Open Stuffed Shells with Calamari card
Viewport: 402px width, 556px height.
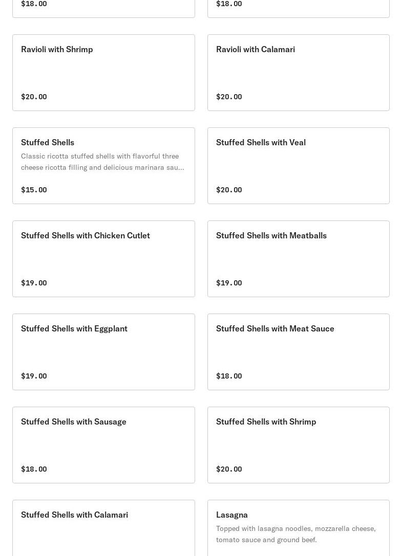click(x=103, y=528)
